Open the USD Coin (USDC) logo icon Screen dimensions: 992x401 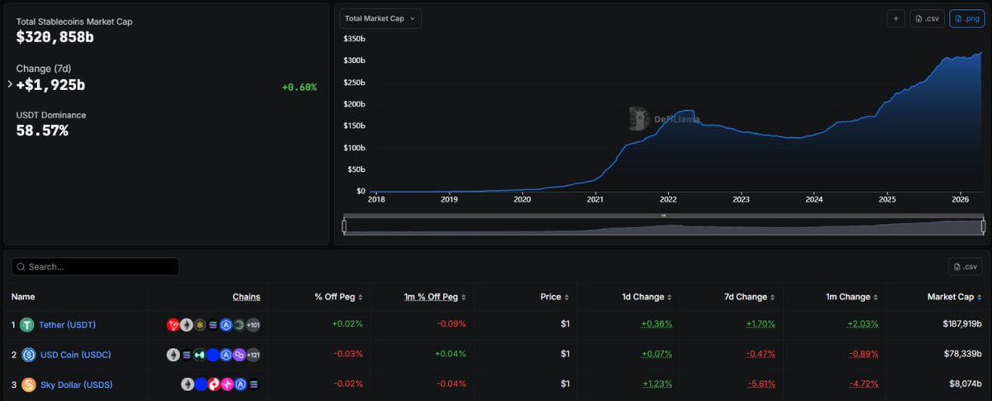(29, 355)
